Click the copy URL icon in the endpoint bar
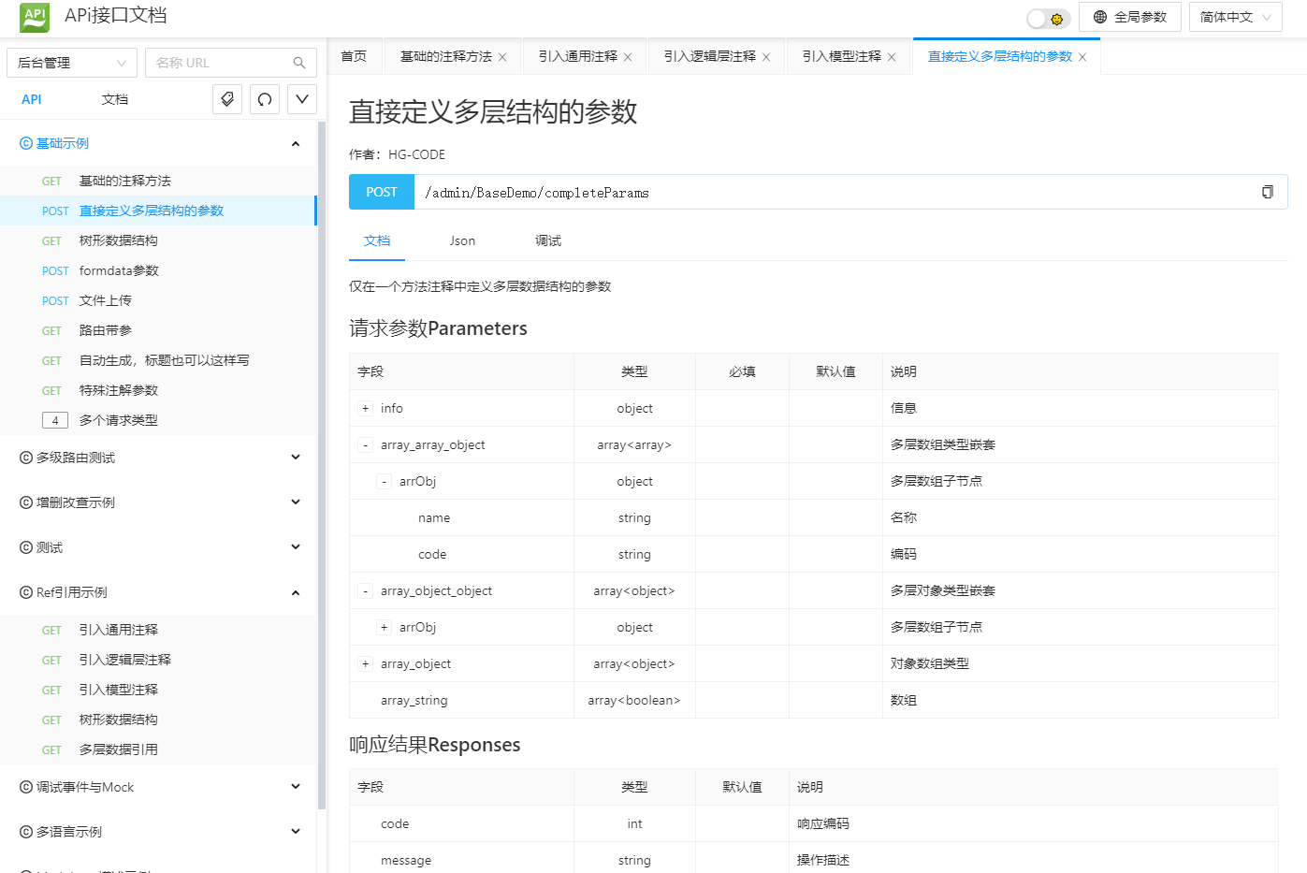Screen dimensions: 1307x873 pos(1267,192)
